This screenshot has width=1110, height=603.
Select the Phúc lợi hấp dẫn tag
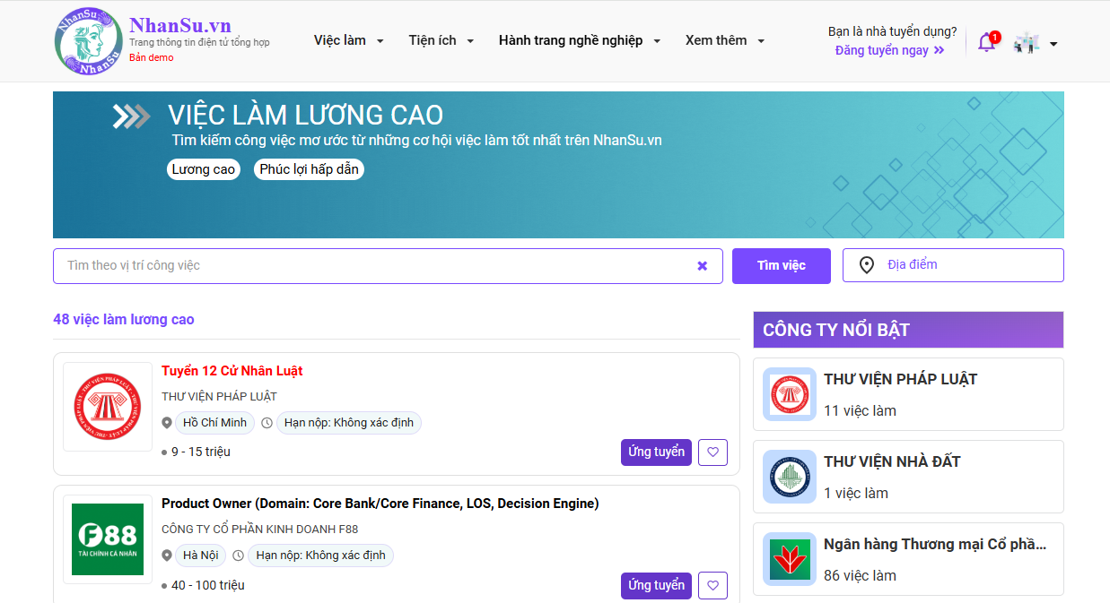click(310, 169)
